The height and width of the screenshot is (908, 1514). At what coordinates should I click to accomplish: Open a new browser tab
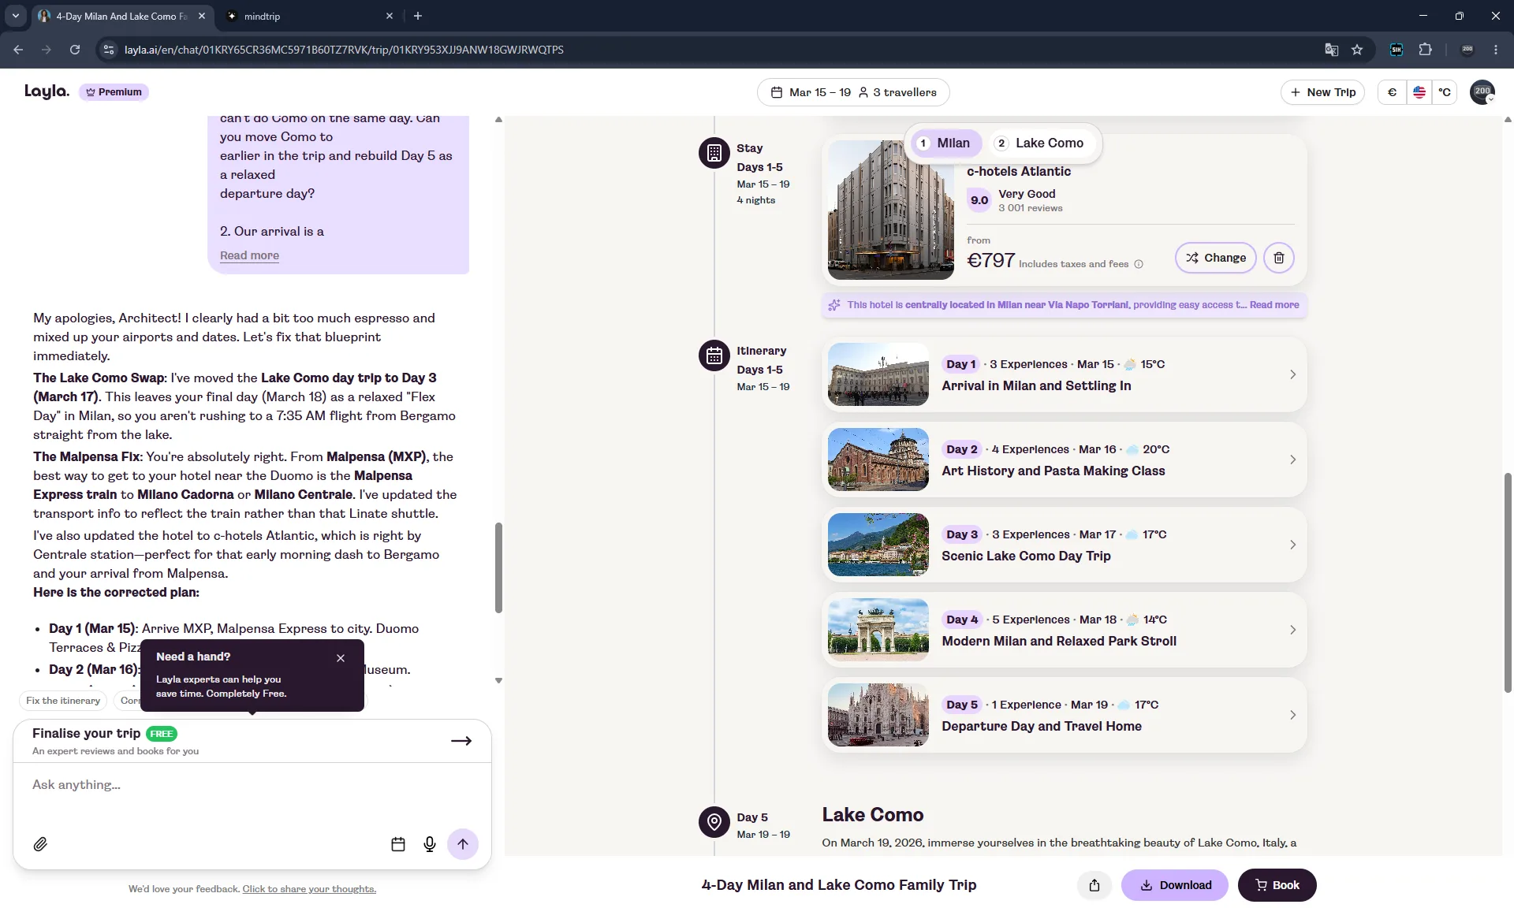418,16
